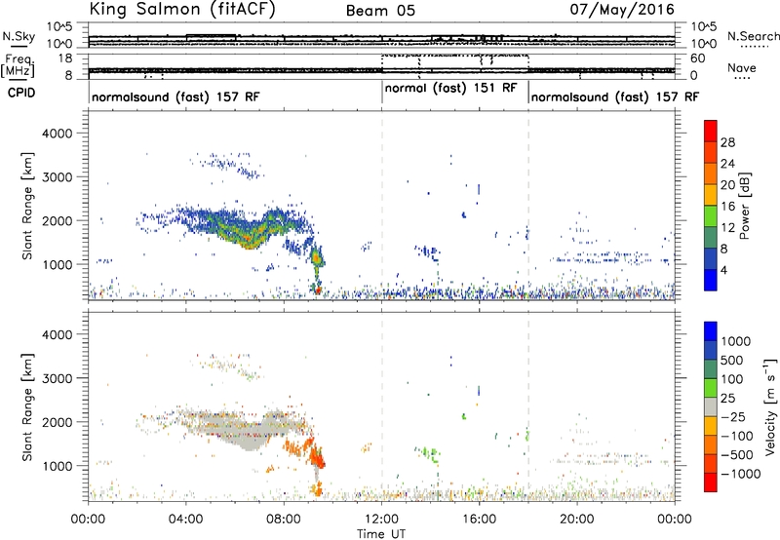Viewport: 780px width, 540px height.
Task: Click the 'King Salmon (fitACF)' title
Action: tap(182, 10)
